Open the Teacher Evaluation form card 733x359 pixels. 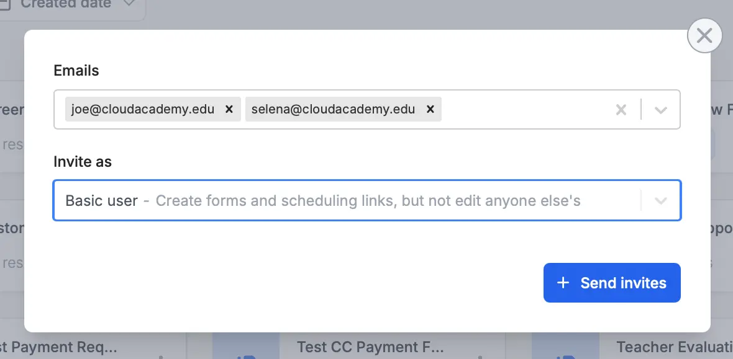point(675,347)
